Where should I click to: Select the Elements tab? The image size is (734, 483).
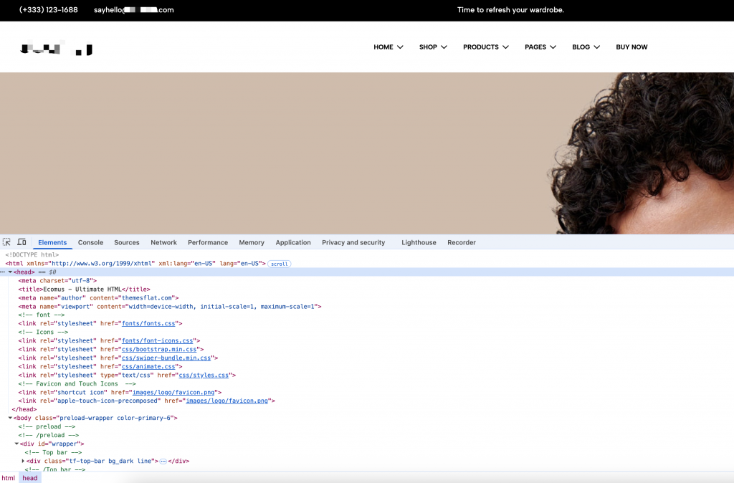(x=52, y=242)
